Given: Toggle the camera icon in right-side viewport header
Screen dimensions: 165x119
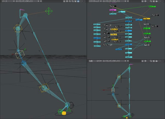Looking at the screenshot, I should pos(156,61).
